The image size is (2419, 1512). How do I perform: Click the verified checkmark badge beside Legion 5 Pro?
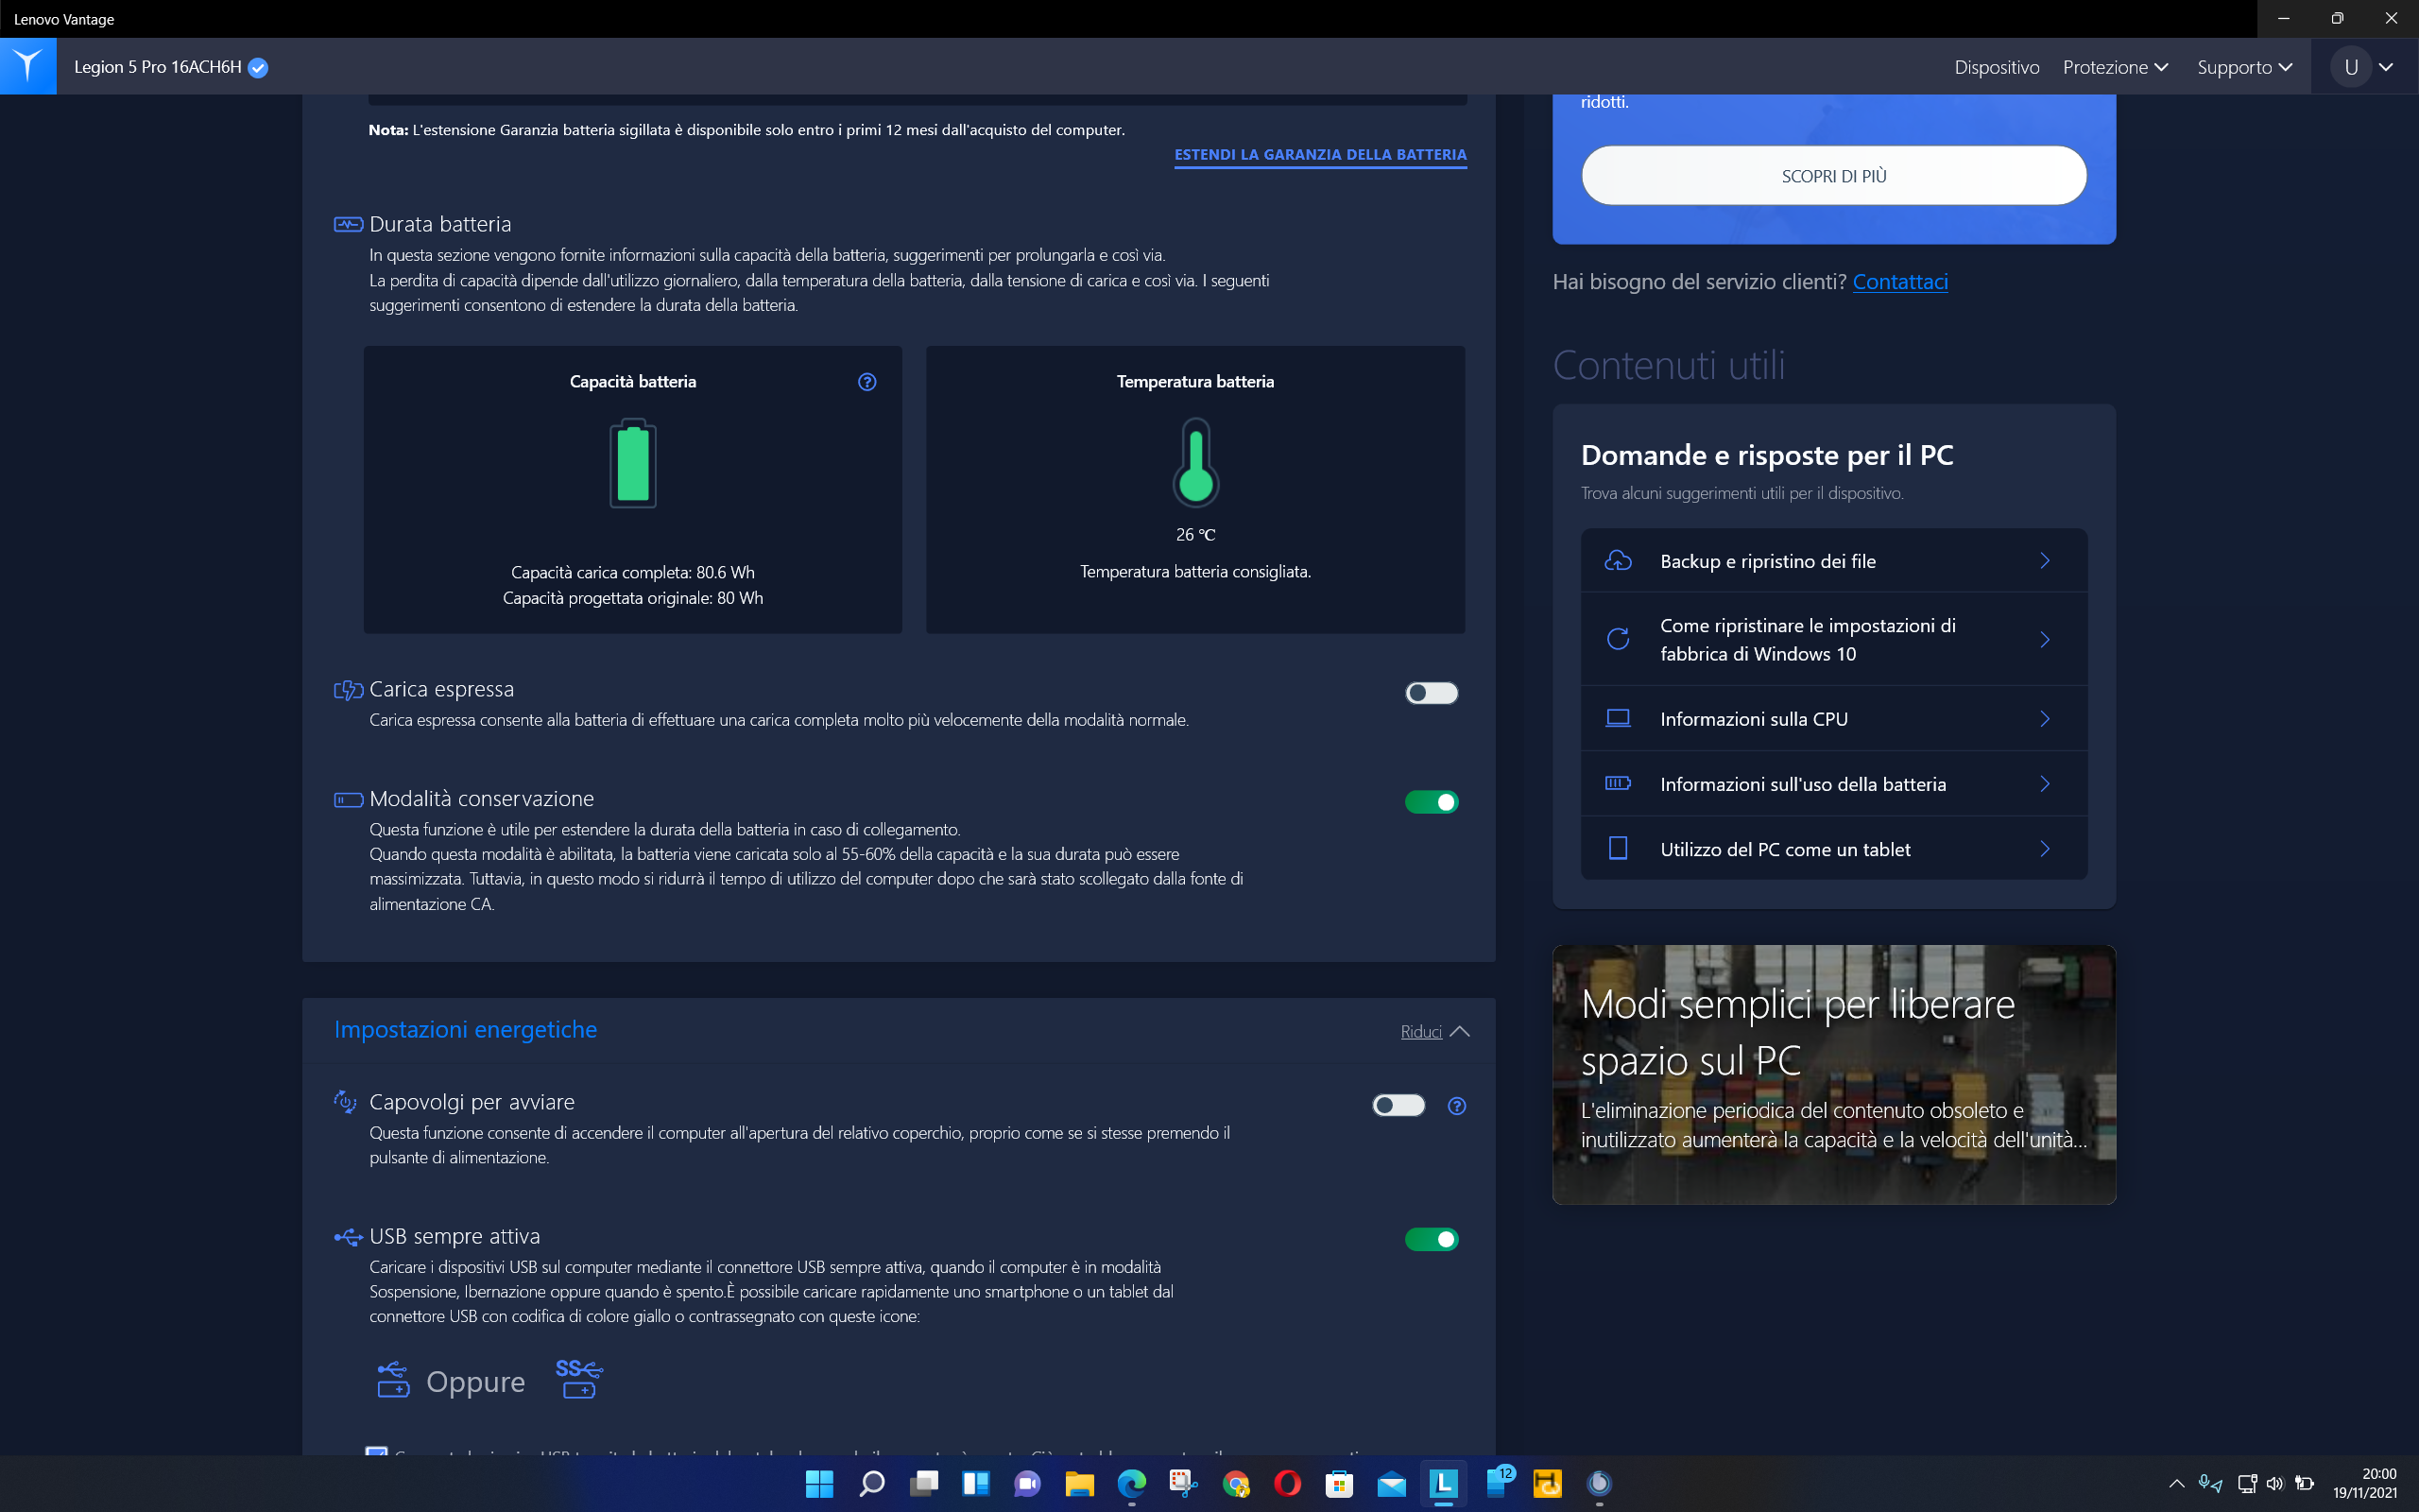coord(258,67)
